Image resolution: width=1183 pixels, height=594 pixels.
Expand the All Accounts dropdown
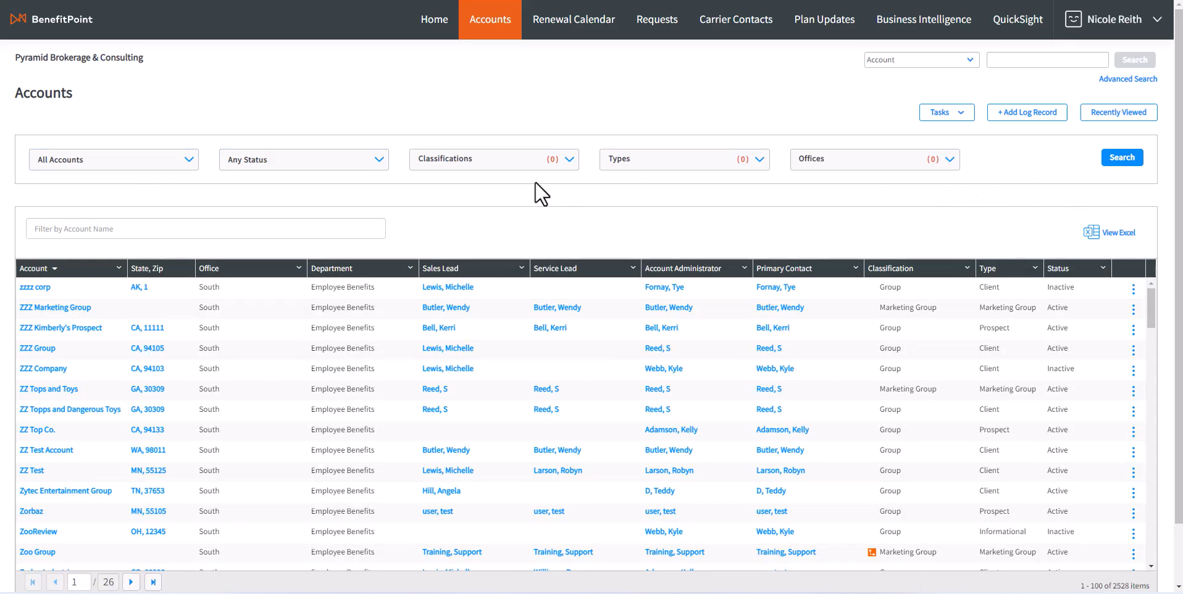pos(114,159)
